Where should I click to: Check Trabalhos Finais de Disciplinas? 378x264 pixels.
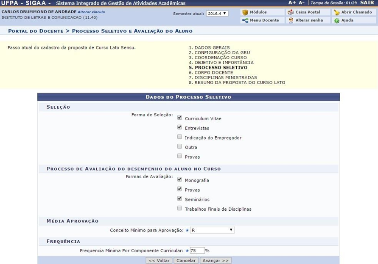(180, 208)
